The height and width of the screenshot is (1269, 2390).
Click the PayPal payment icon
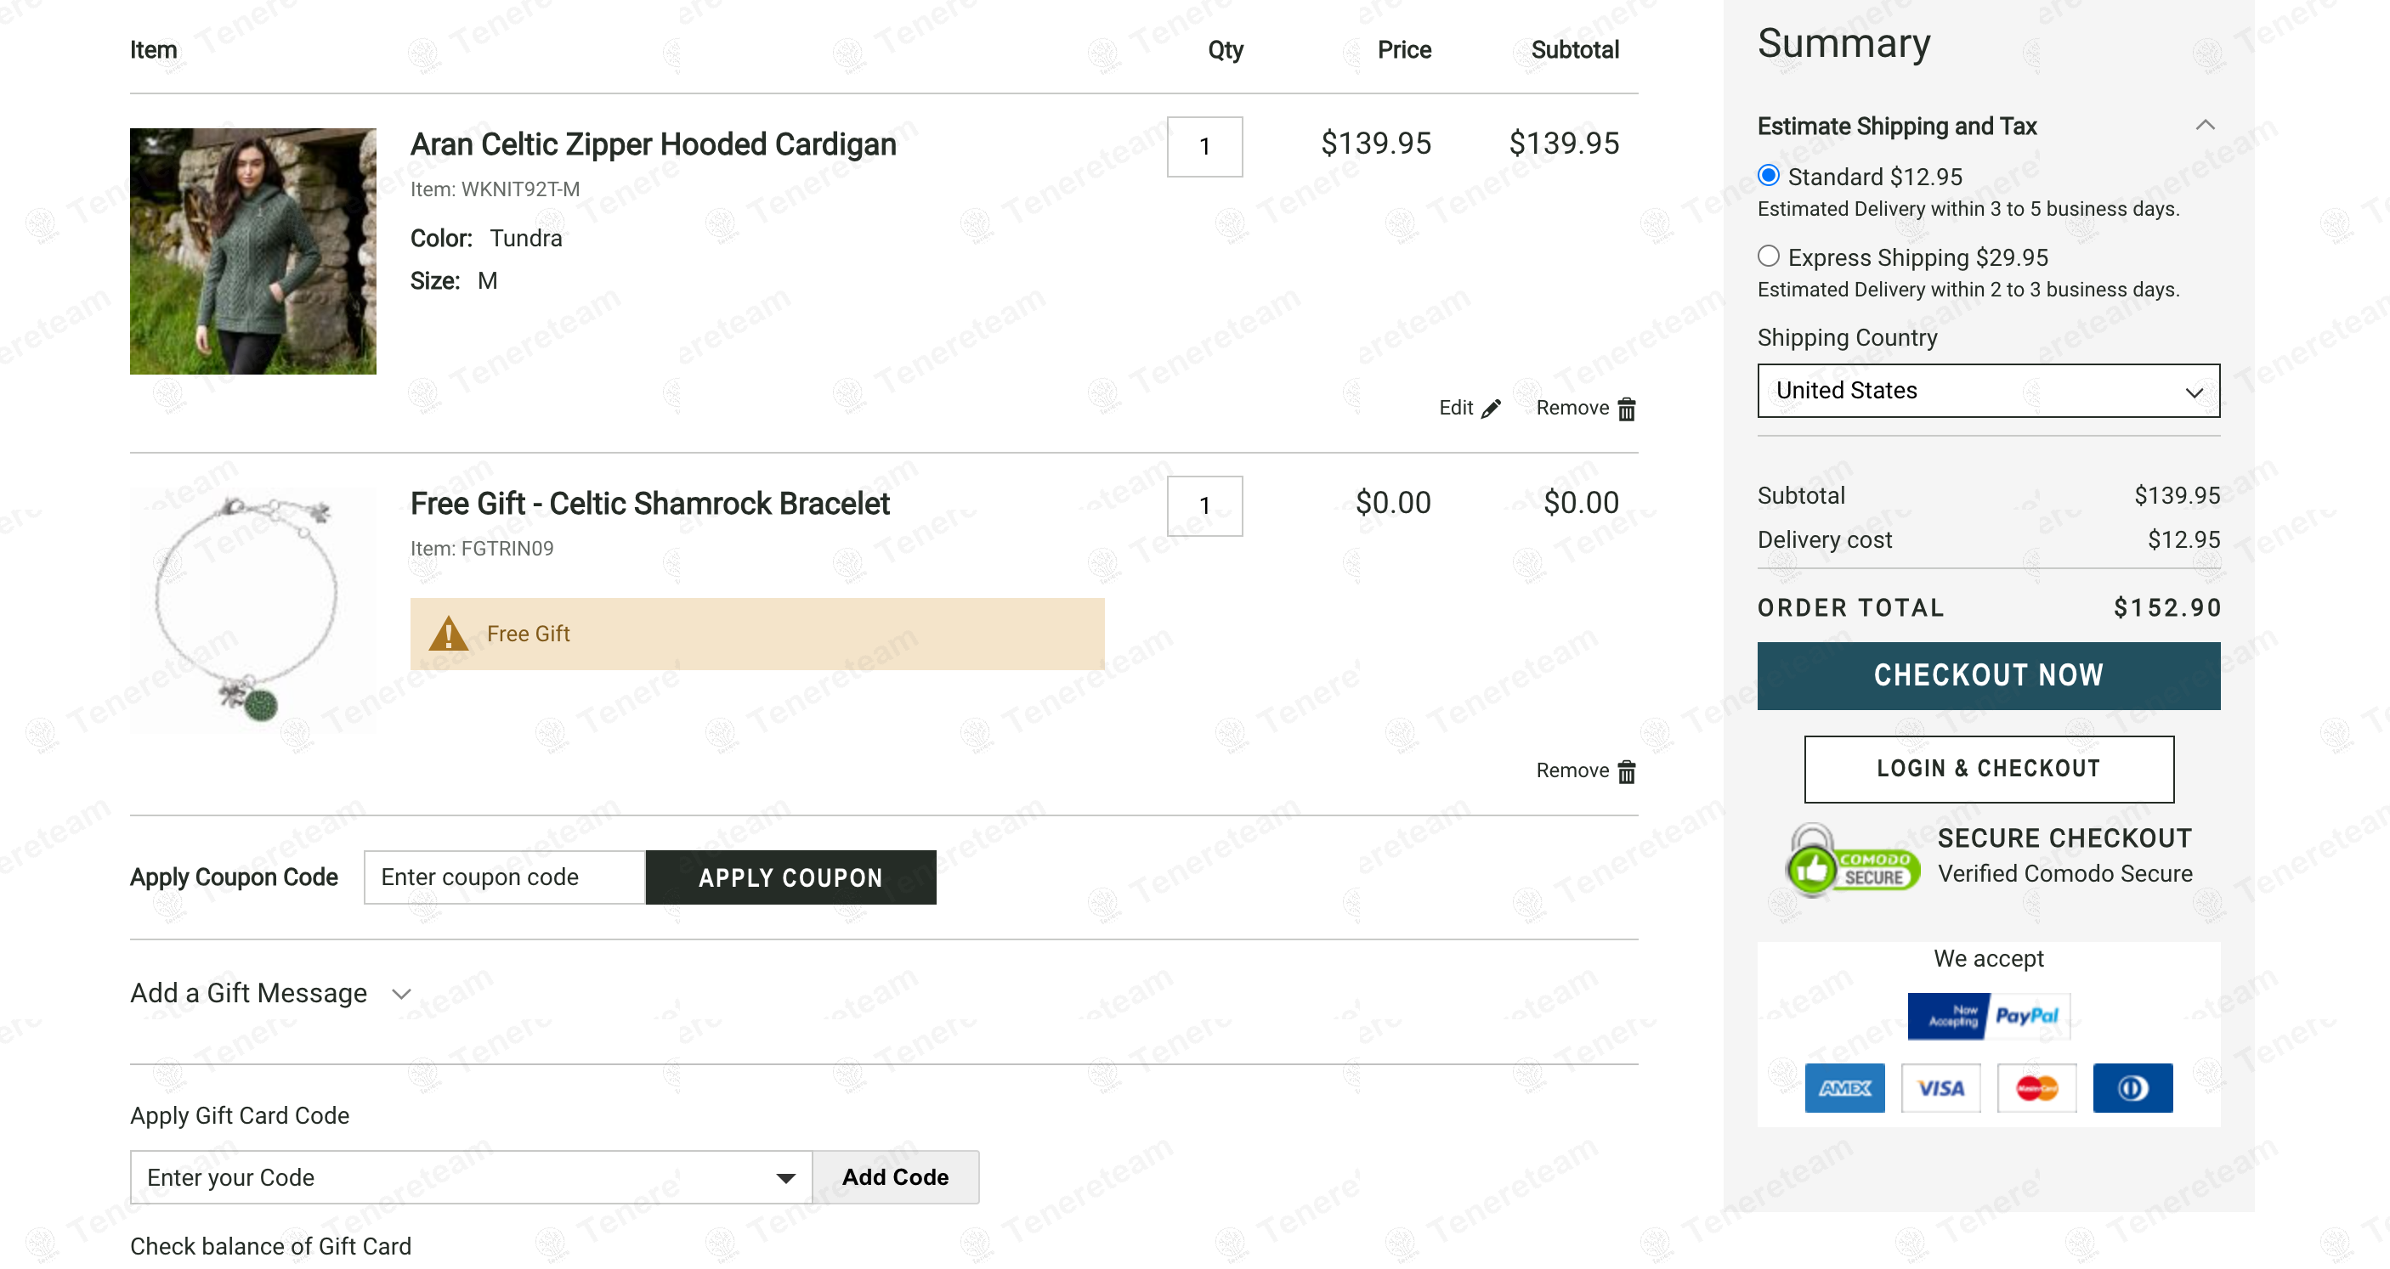[1987, 1017]
